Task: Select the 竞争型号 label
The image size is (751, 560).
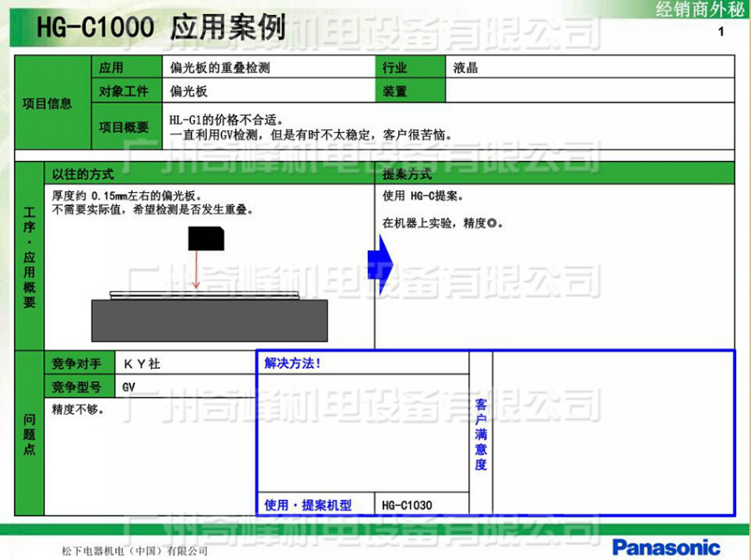Action: (x=77, y=387)
